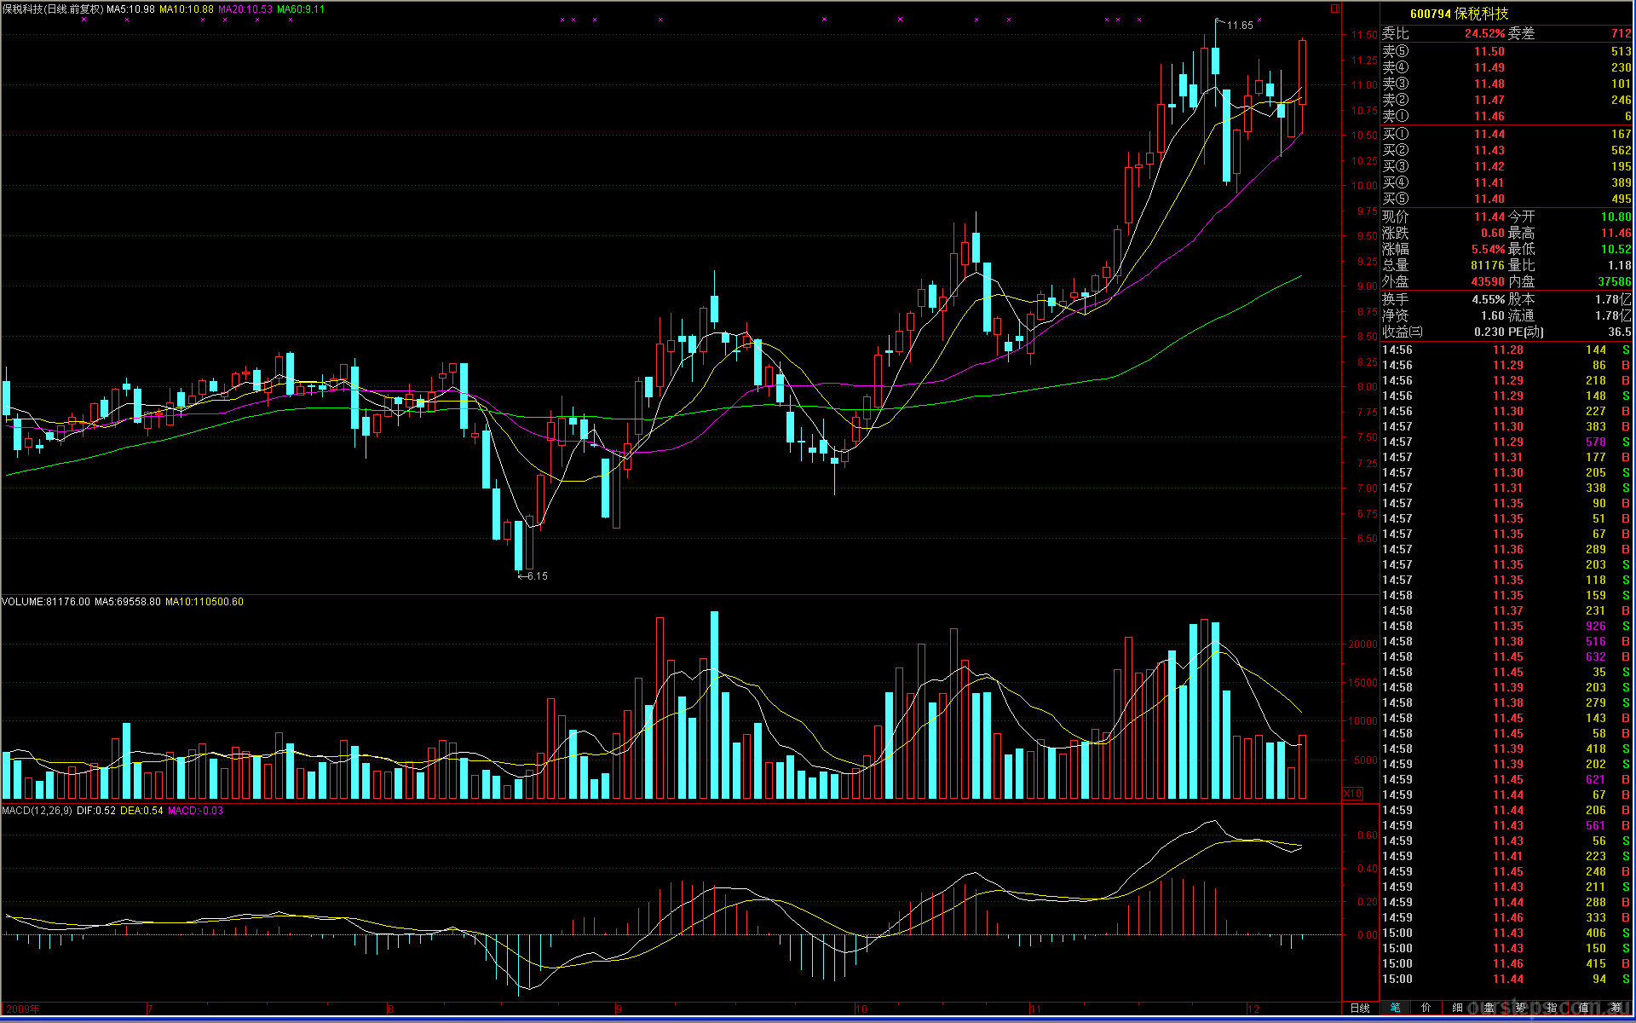Select the 14:59 tick with volume 621

pyautogui.click(x=1506, y=780)
